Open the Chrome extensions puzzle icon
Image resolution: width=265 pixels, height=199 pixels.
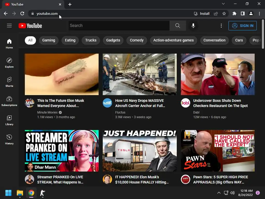click(234, 13)
